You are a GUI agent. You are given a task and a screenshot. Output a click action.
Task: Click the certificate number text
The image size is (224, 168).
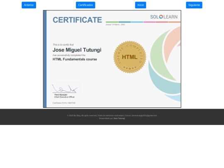coord(64,103)
